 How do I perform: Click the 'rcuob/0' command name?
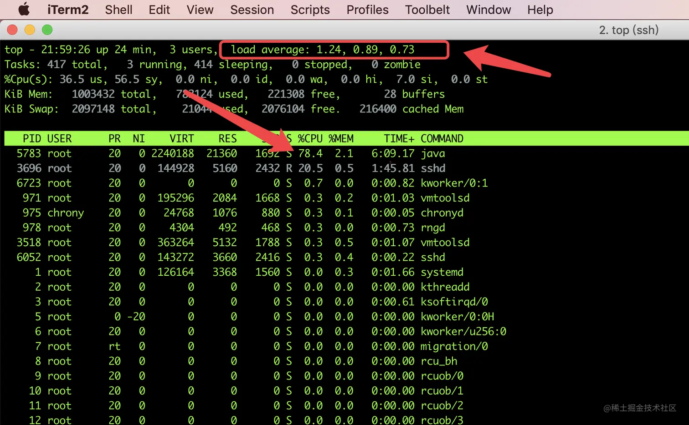(x=442, y=376)
